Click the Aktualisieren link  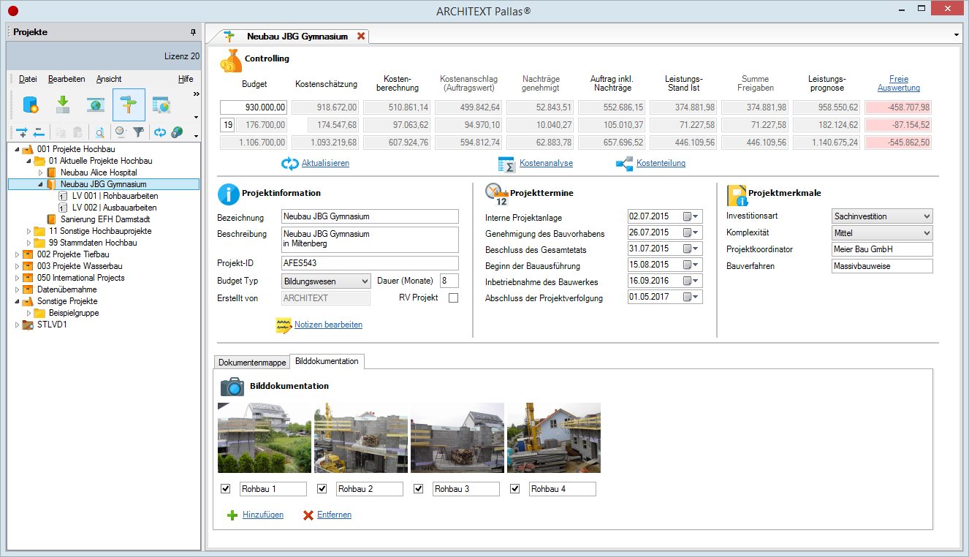coord(325,163)
